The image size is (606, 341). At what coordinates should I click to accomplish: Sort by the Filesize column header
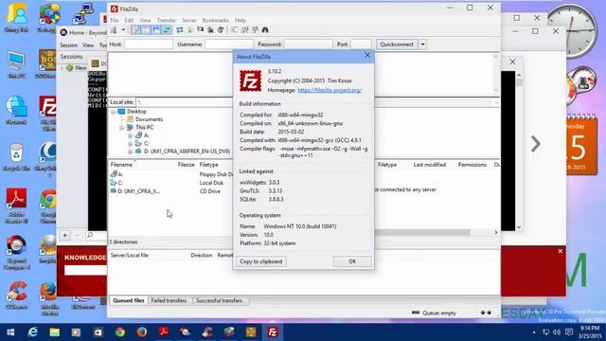tap(186, 165)
